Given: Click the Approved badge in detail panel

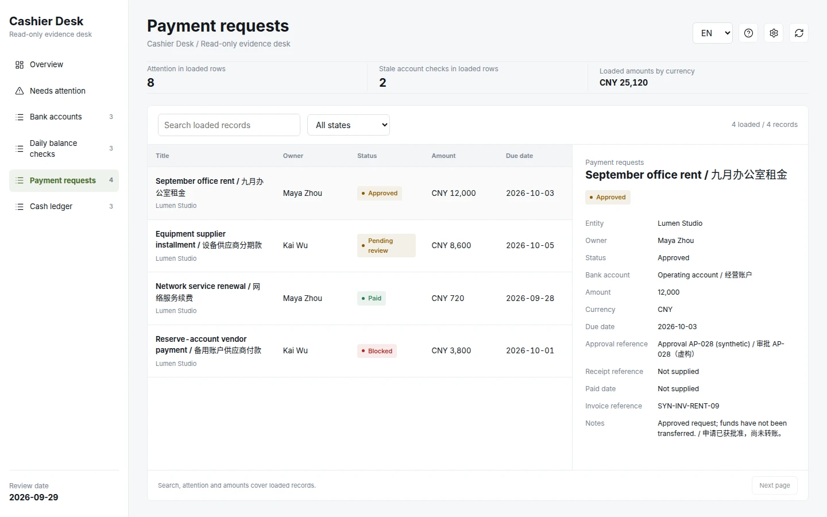Looking at the screenshot, I should click(608, 198).
